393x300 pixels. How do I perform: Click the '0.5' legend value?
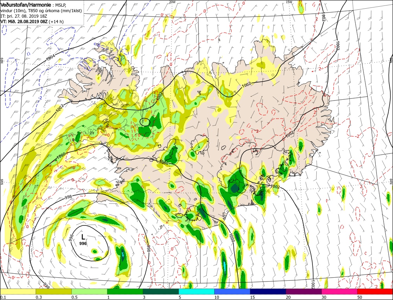coord(74,297)
